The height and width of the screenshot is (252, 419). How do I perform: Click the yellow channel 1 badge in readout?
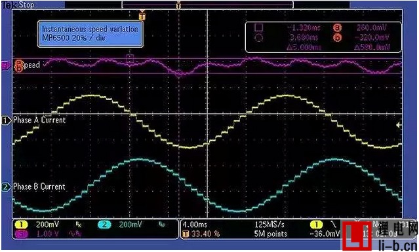24,225
